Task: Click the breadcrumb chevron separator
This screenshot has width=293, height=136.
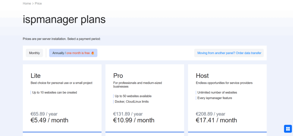Action: coord(33,3)
